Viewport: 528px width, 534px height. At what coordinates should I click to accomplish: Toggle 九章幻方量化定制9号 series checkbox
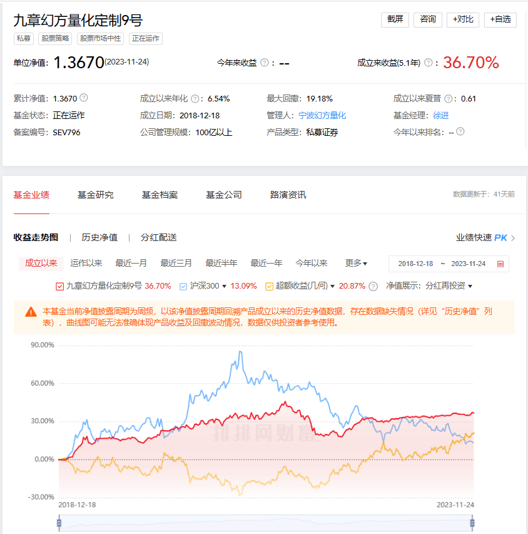[x=59, y=287]
